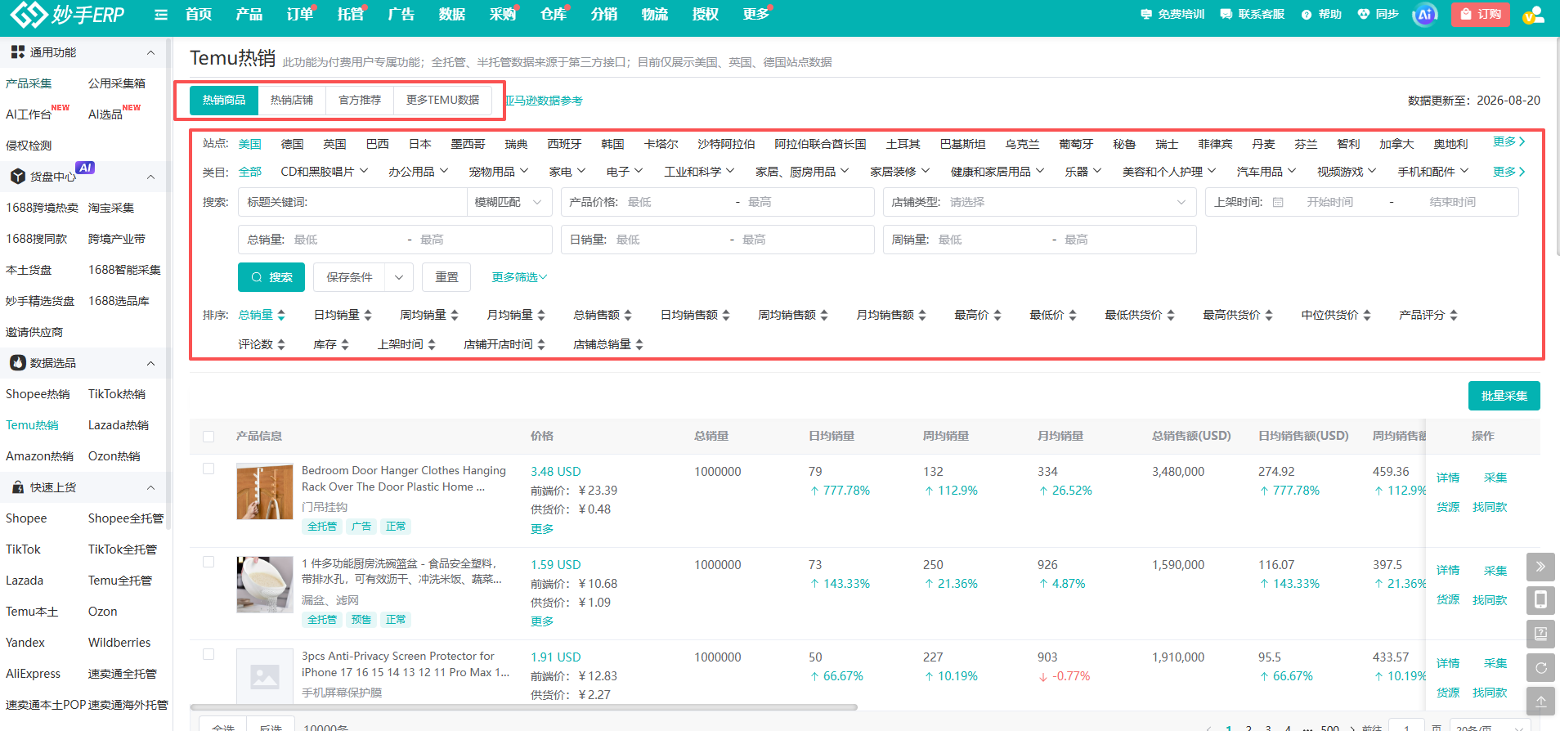This screenshot has width=1560, height=731.
Task: Click the green 搜索 search button
Action: point(271,277)
